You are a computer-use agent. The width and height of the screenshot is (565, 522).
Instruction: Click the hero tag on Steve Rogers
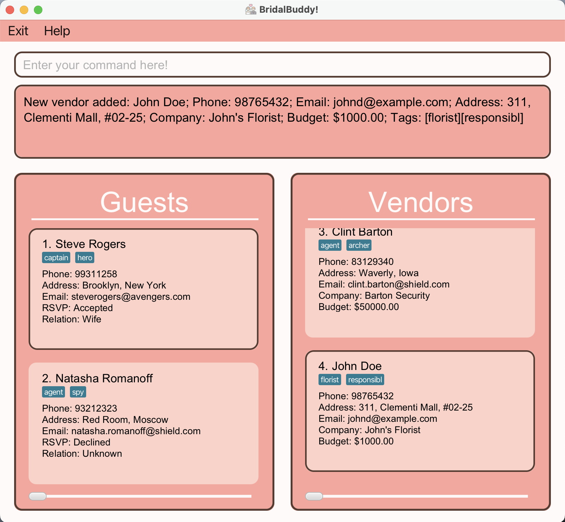(x=85, y=257)
